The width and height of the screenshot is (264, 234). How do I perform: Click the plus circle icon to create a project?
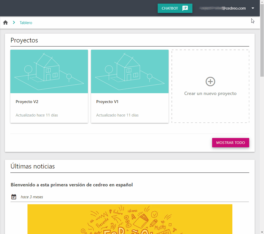tap(210, 82)
